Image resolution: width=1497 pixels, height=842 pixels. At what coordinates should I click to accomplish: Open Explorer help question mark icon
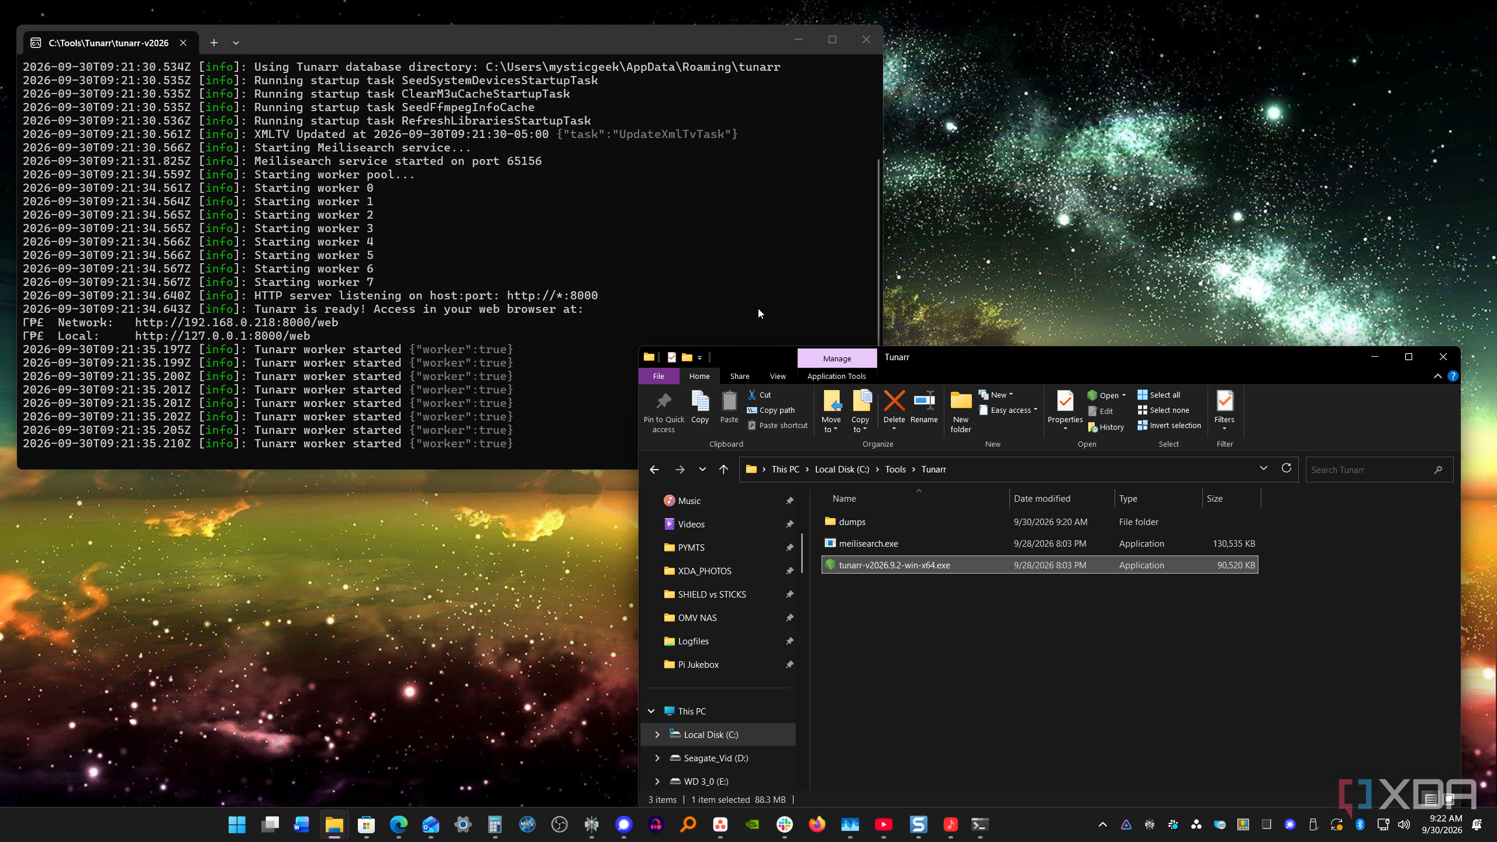point(1453,377)
